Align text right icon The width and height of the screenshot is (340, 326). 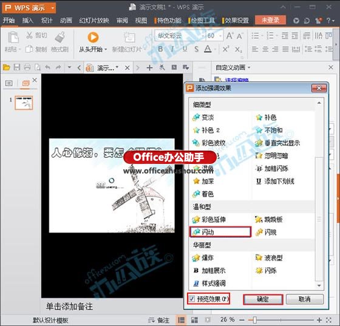point(276,49)
